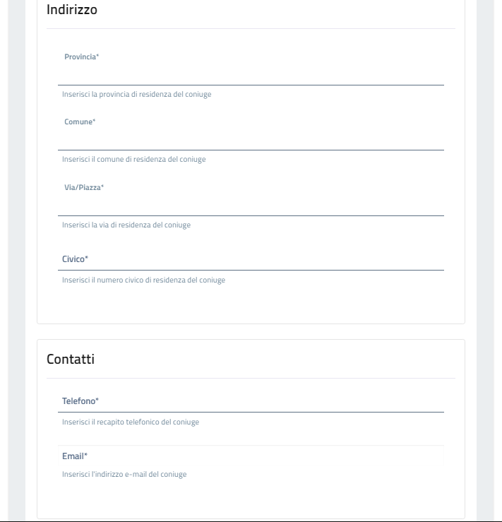
Task: Click the Civico number field
Action: [251, 260]
